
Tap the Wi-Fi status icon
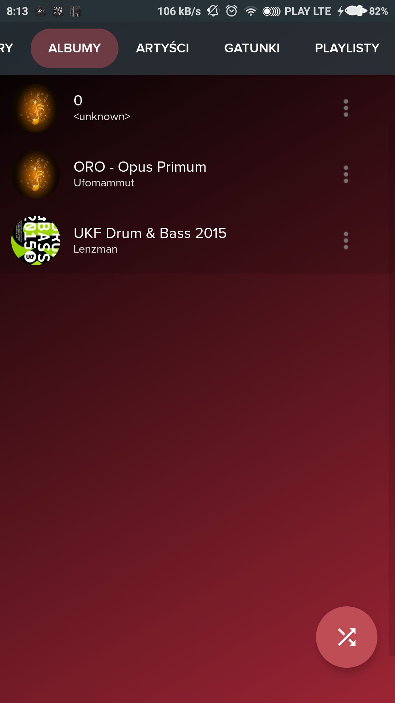(x=251, y=11)
